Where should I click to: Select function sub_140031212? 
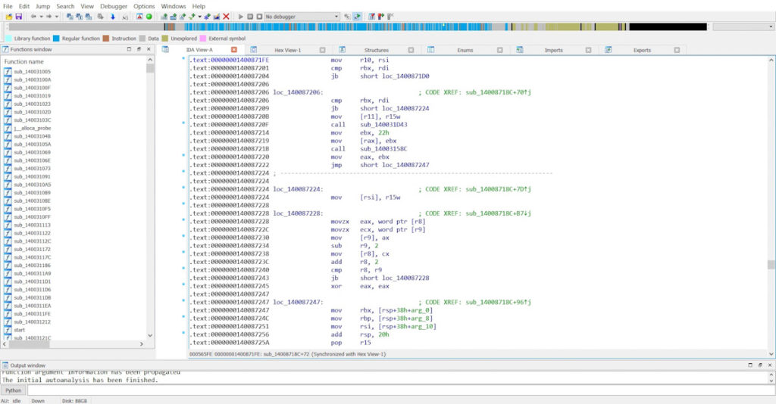click(32, 322)
